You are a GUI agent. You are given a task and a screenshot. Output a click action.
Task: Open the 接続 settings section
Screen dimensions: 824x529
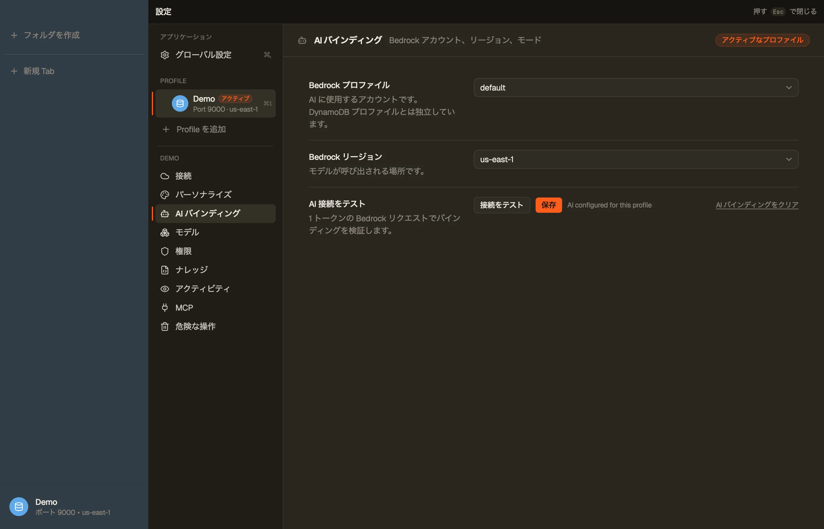pyautogui.click(x=216, y=176)
